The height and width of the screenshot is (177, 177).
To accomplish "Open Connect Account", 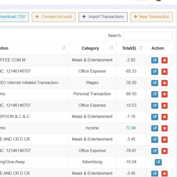I will click(54, 17).
